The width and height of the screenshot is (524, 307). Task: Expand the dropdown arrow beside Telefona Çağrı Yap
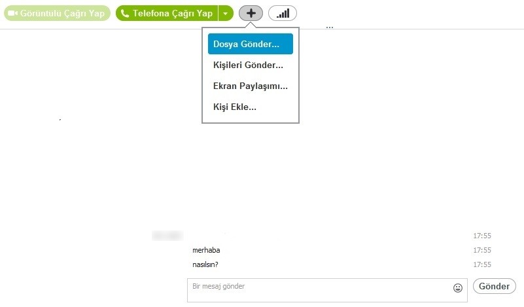(226, 13)
